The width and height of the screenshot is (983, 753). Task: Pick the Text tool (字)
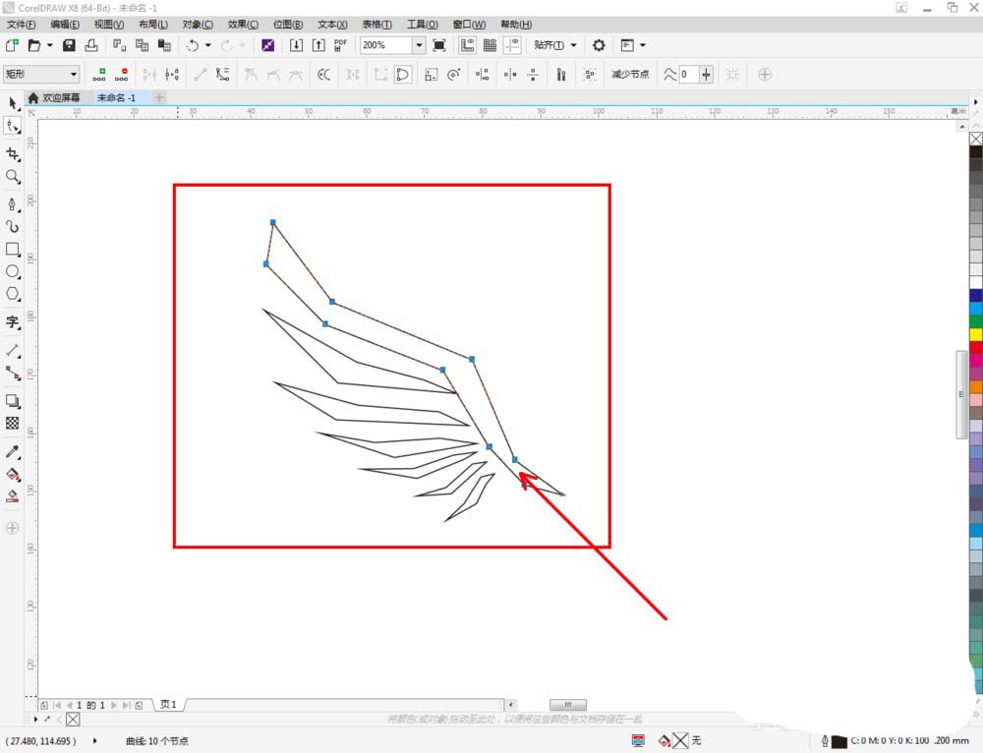13,321
